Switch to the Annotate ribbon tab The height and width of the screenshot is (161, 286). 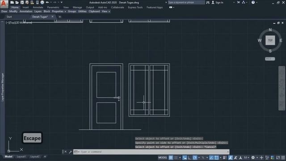38,8
